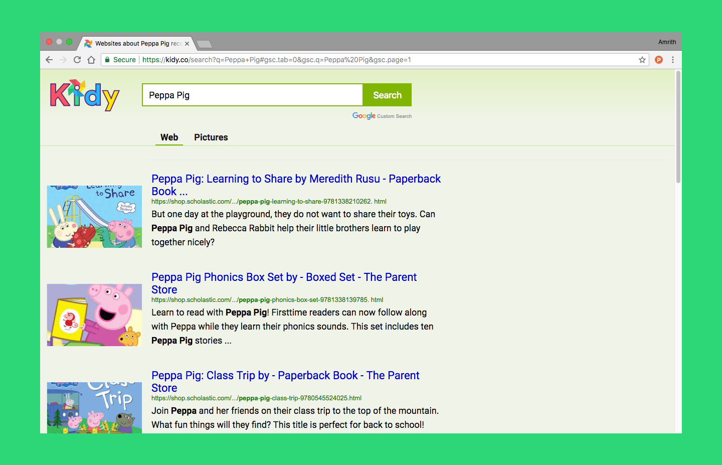
Task: Close the Websites about Peppa Pig tab
Action: point(187,44)
